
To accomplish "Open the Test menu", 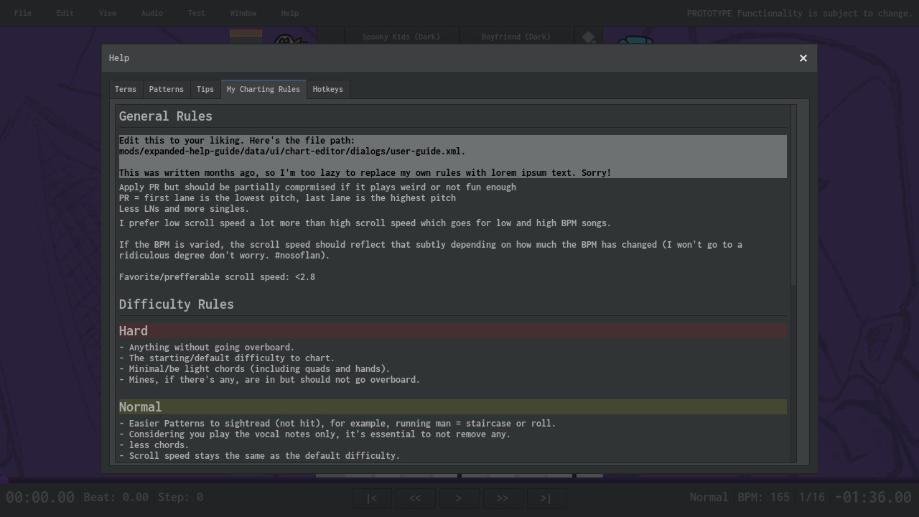I will click(x=196, y=13).
